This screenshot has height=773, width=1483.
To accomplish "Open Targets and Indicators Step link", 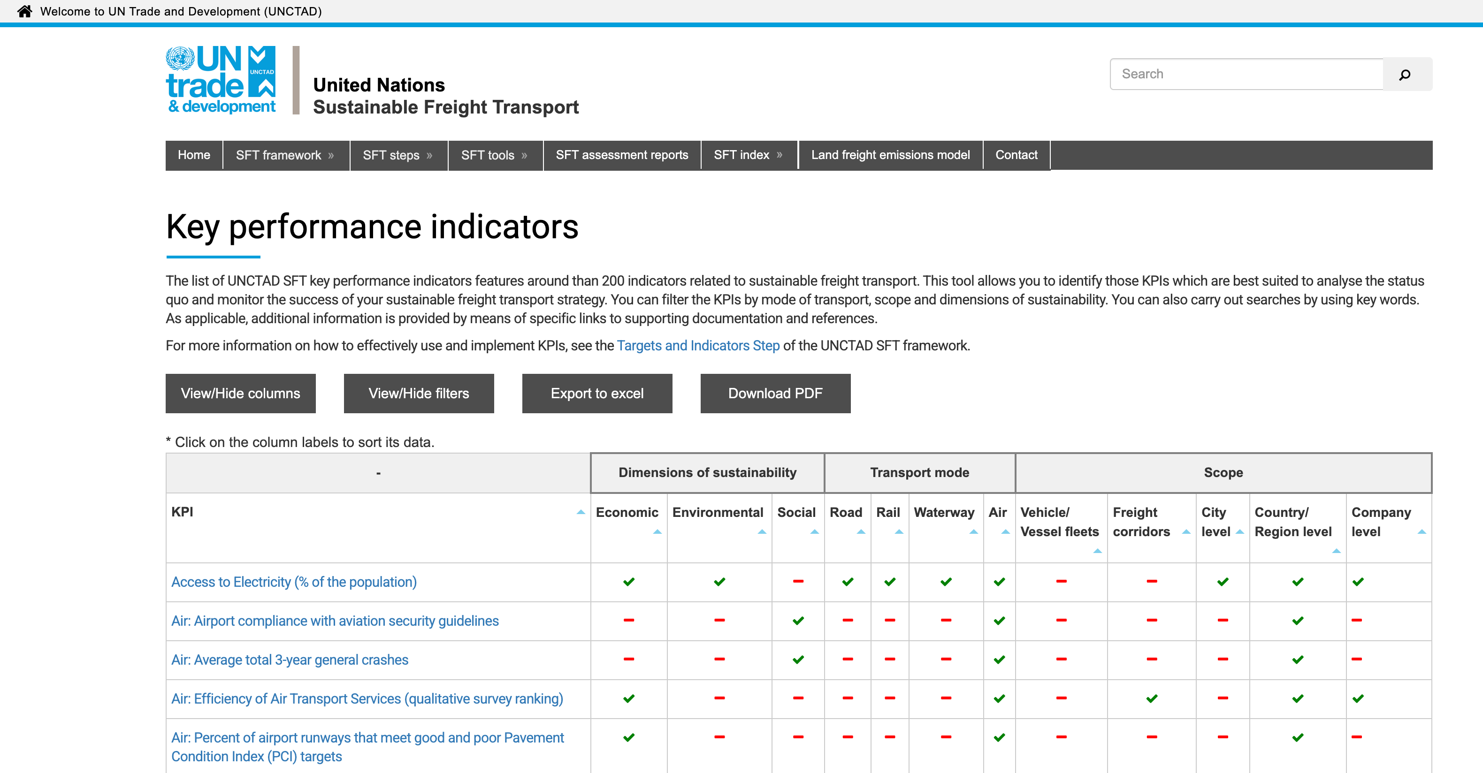I will coord(698,345).
